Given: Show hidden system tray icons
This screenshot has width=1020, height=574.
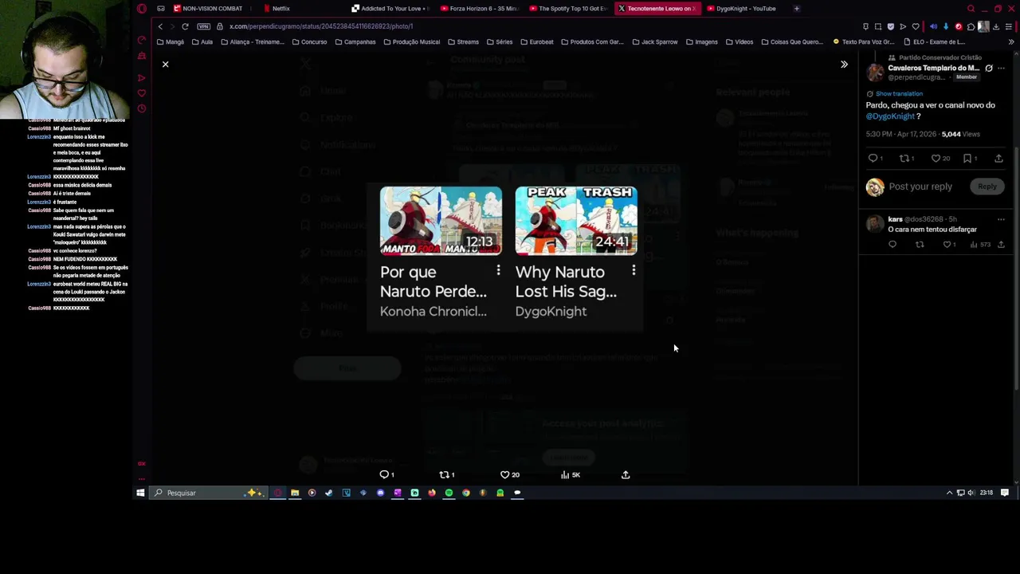Looking at the screenshot, I should pyautogui.click(x=949, y=493).
